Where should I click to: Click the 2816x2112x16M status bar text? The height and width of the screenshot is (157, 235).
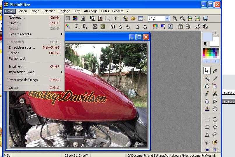click(76, 155)
